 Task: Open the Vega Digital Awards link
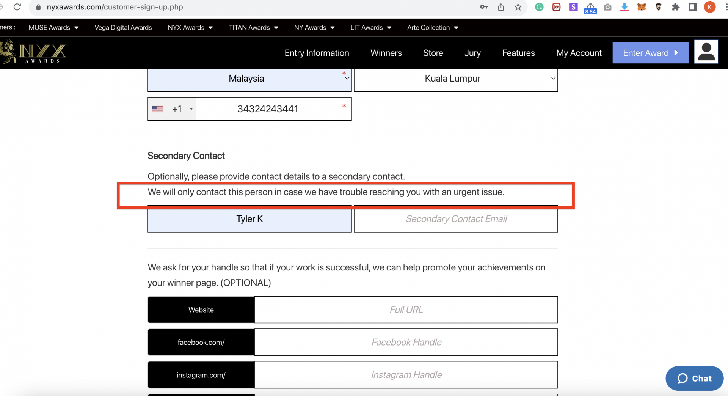pyautogui.click(x=123, y=27)
